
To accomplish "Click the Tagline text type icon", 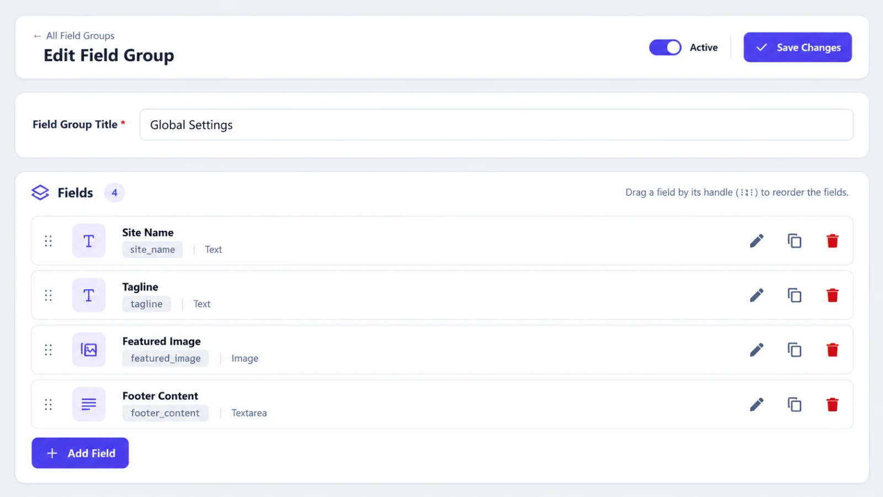I will pos(88,295).
